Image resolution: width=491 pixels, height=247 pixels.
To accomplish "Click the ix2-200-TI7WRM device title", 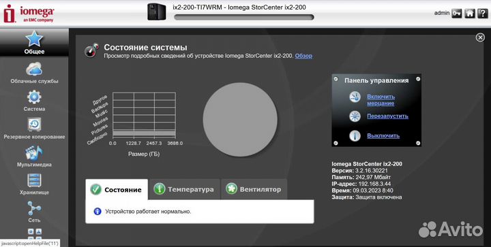I will pyautogui.click(x=239, y=7).
